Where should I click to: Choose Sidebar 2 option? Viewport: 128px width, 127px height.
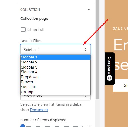55,62
